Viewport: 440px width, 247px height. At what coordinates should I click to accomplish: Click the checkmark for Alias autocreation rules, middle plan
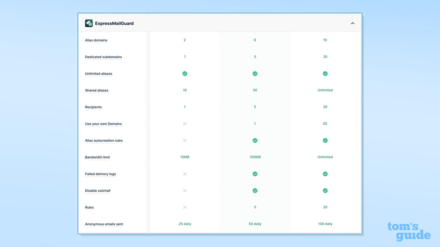click(255, 140)
